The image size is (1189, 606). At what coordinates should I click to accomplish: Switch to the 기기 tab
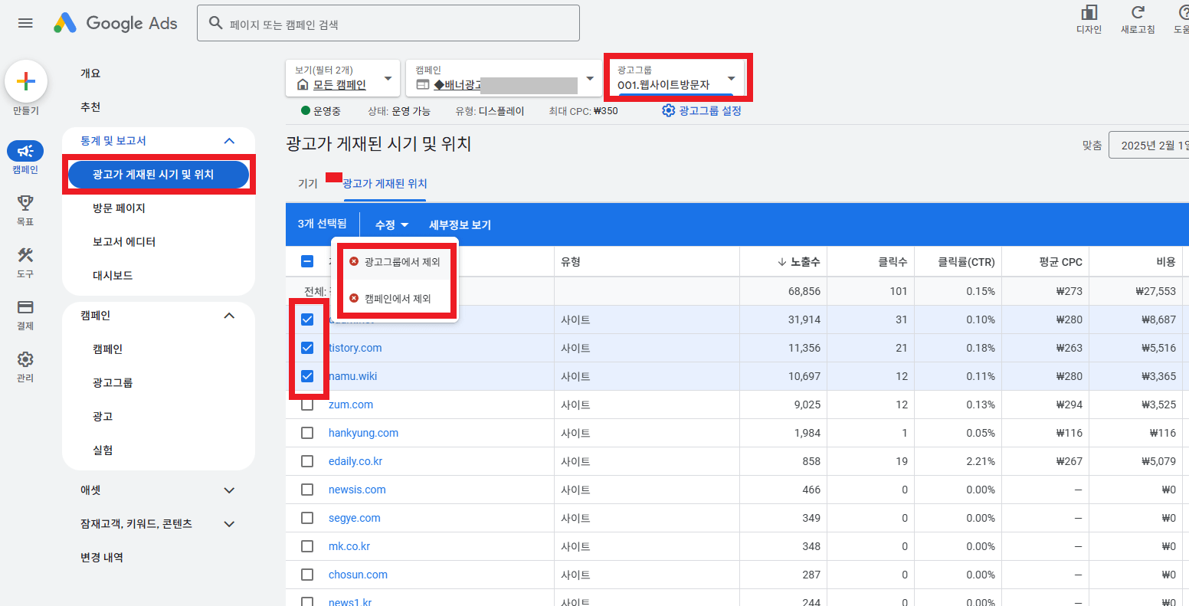[307, 183]
